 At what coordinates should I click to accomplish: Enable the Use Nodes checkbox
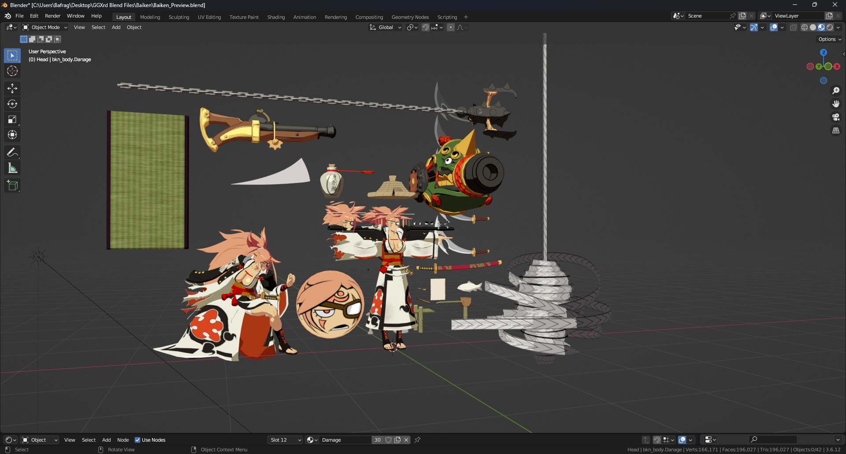click(137, 440)
